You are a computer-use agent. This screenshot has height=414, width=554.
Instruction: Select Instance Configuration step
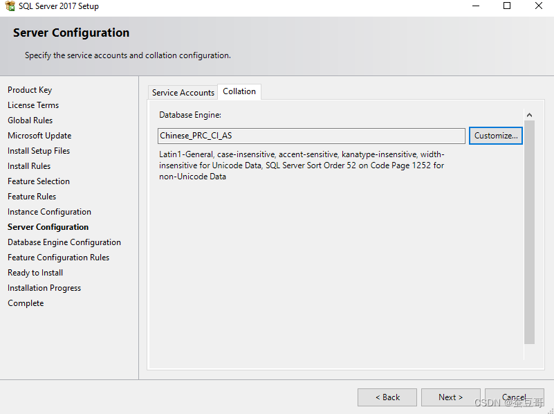[50, 211]
